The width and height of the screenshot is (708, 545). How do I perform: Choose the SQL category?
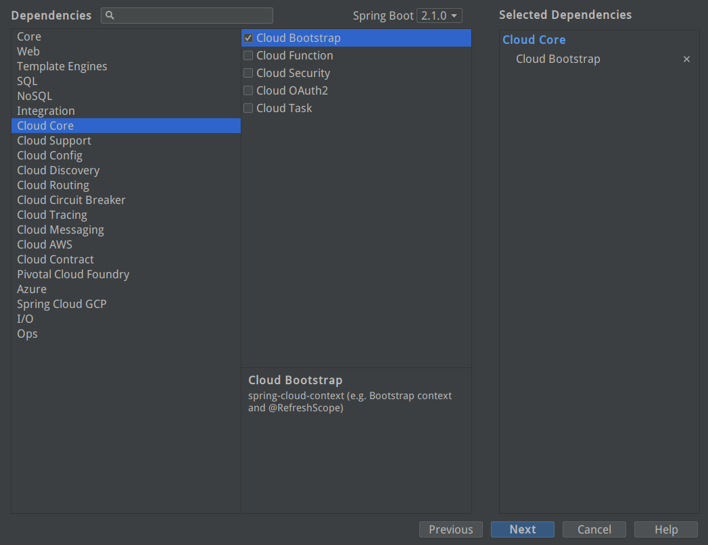point(126,81)
